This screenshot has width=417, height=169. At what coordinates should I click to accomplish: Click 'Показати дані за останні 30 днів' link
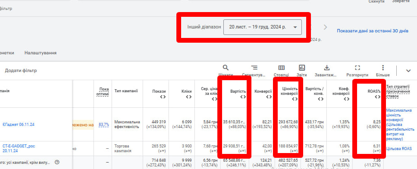[373, 31]
